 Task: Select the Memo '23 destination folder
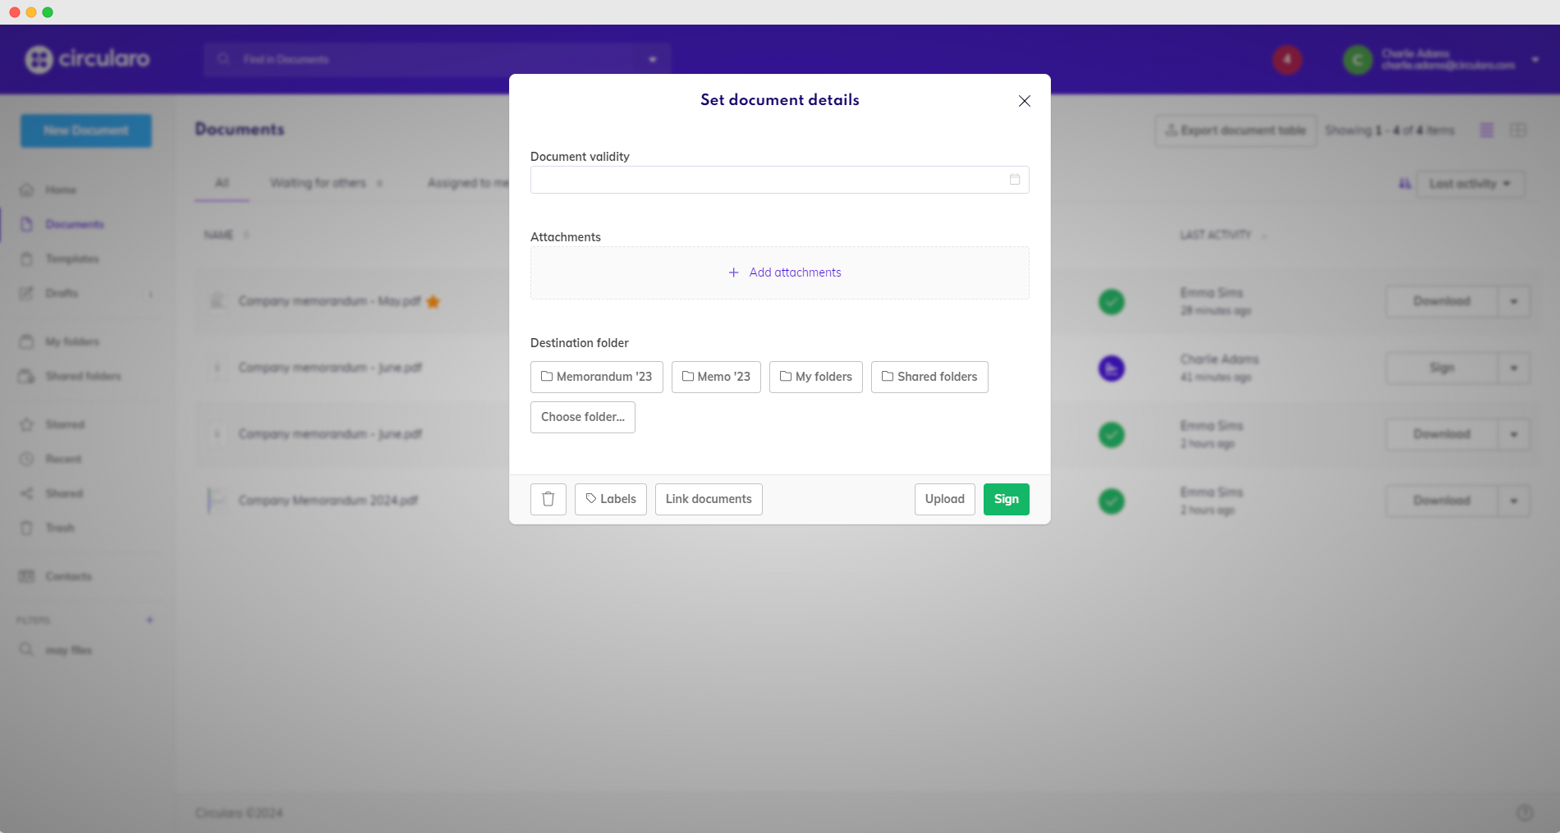tap(716, 377)
